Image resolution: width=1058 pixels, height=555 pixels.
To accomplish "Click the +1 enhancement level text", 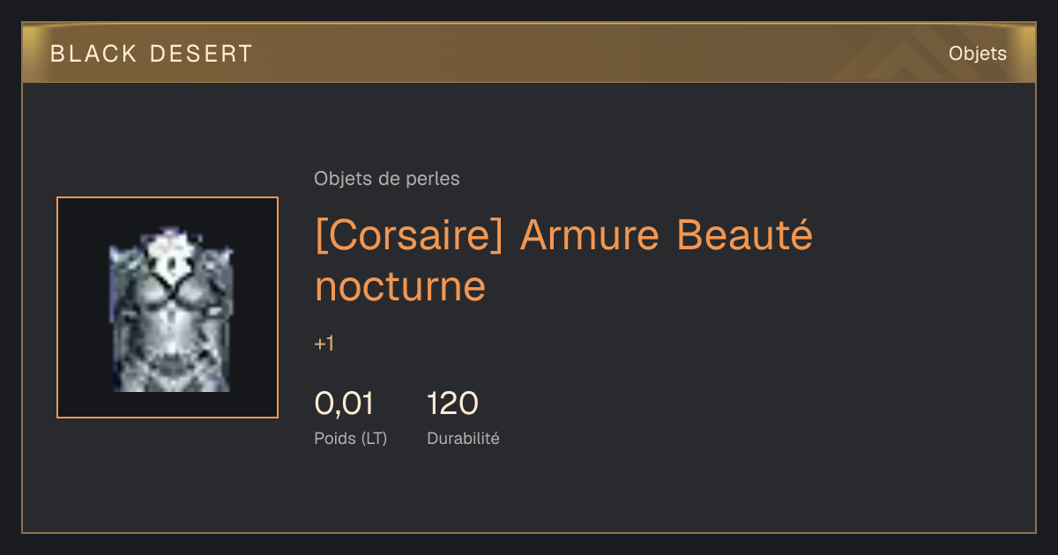I will [x=324, y=344].
